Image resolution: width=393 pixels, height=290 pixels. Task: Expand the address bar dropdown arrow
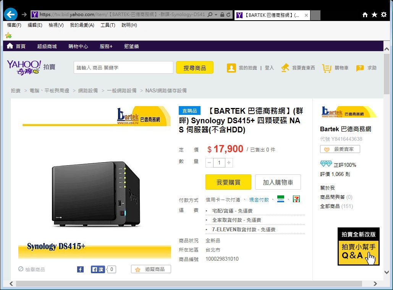216,14
